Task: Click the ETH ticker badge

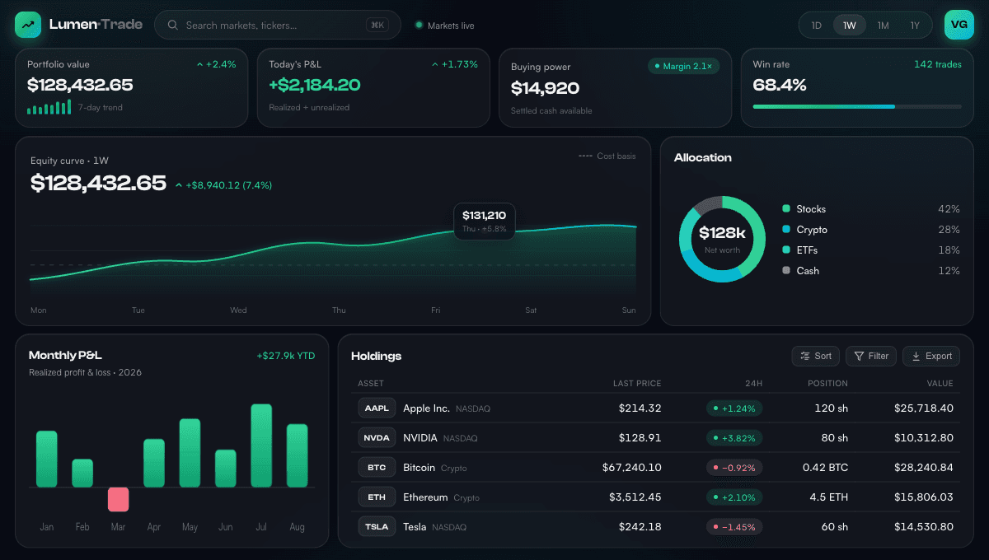Action: pyautogui.click(x=377, y=497)
